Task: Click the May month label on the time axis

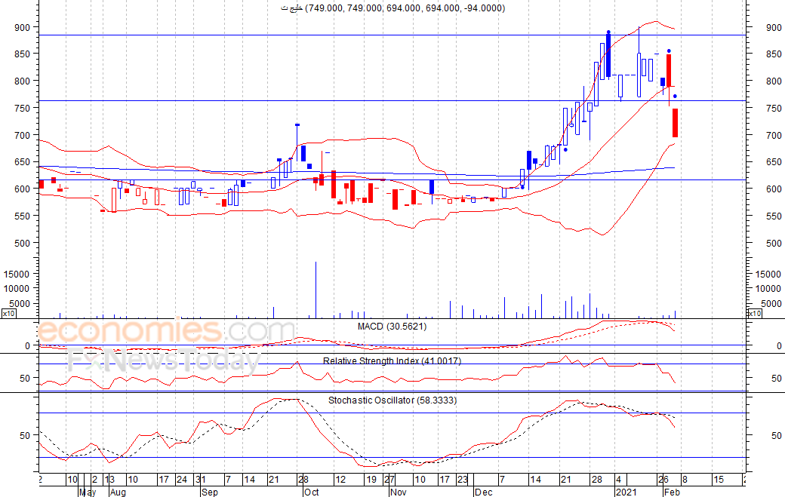Action: pyautogui.click(x=88, y=492)
